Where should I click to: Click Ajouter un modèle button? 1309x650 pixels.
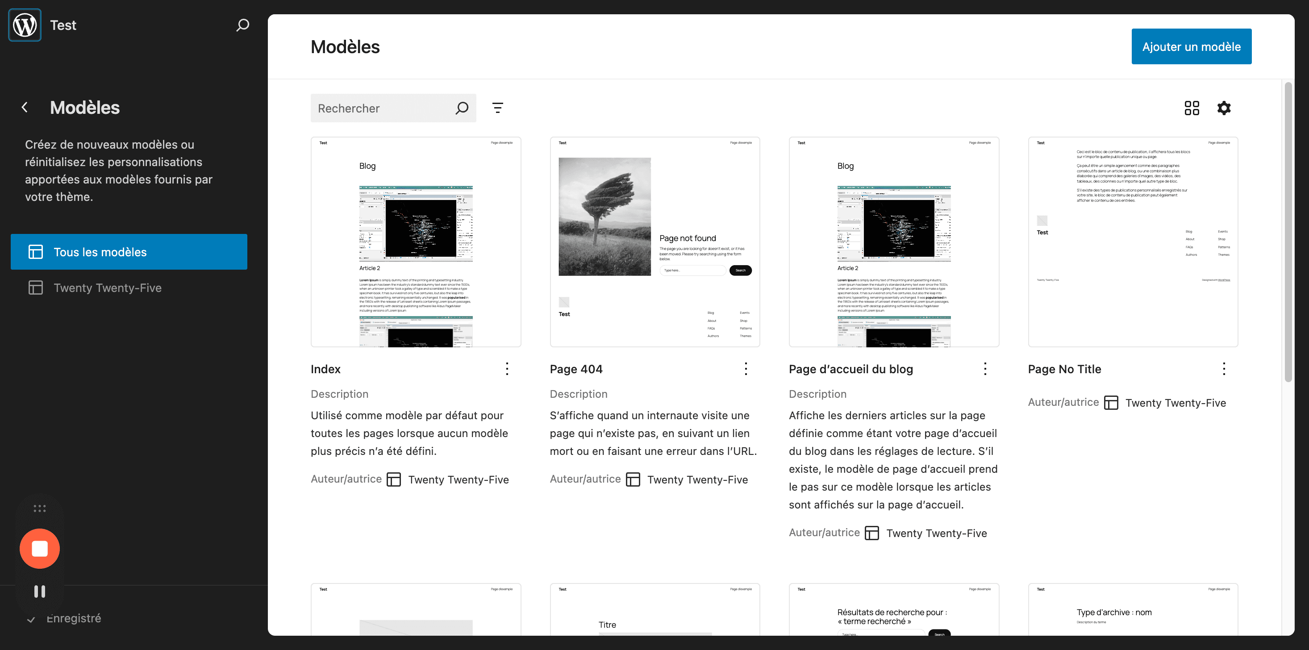coord(1191,47)
